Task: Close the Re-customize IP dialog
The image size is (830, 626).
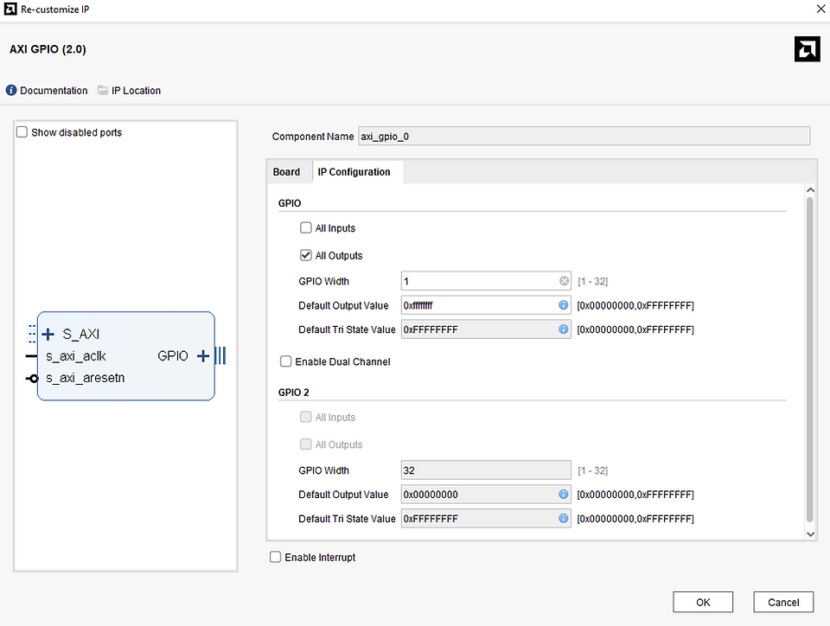Action: point(820,9)
